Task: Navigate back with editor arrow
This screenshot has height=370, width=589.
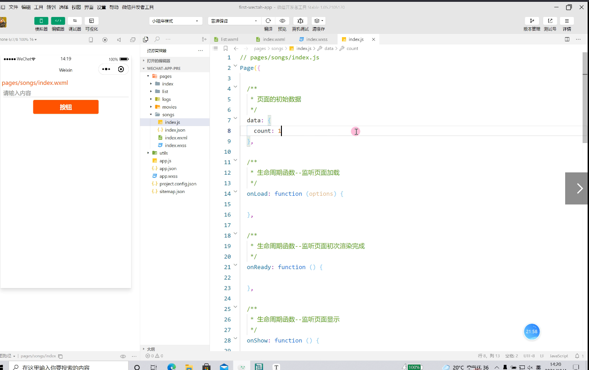Action: (x=236, y=48)
